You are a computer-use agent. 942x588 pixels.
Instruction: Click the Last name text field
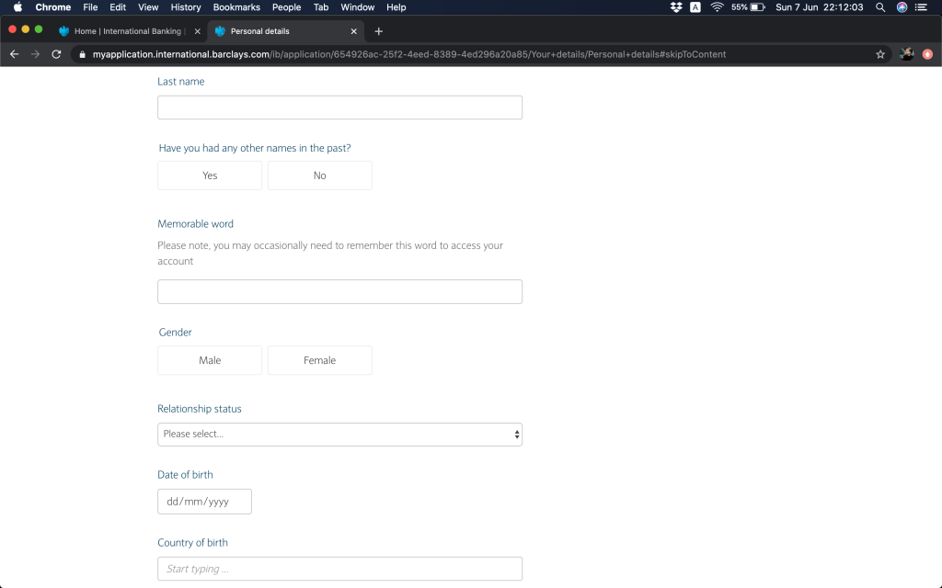pos(339,107)
